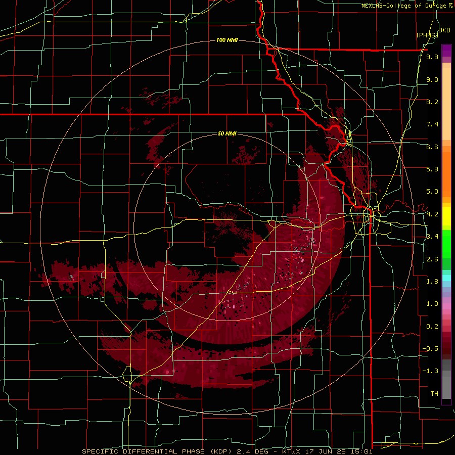This screenshot has width=455, height=455.
Task: Pick the pink band beside 1.0
Action: tap(446, 306)
